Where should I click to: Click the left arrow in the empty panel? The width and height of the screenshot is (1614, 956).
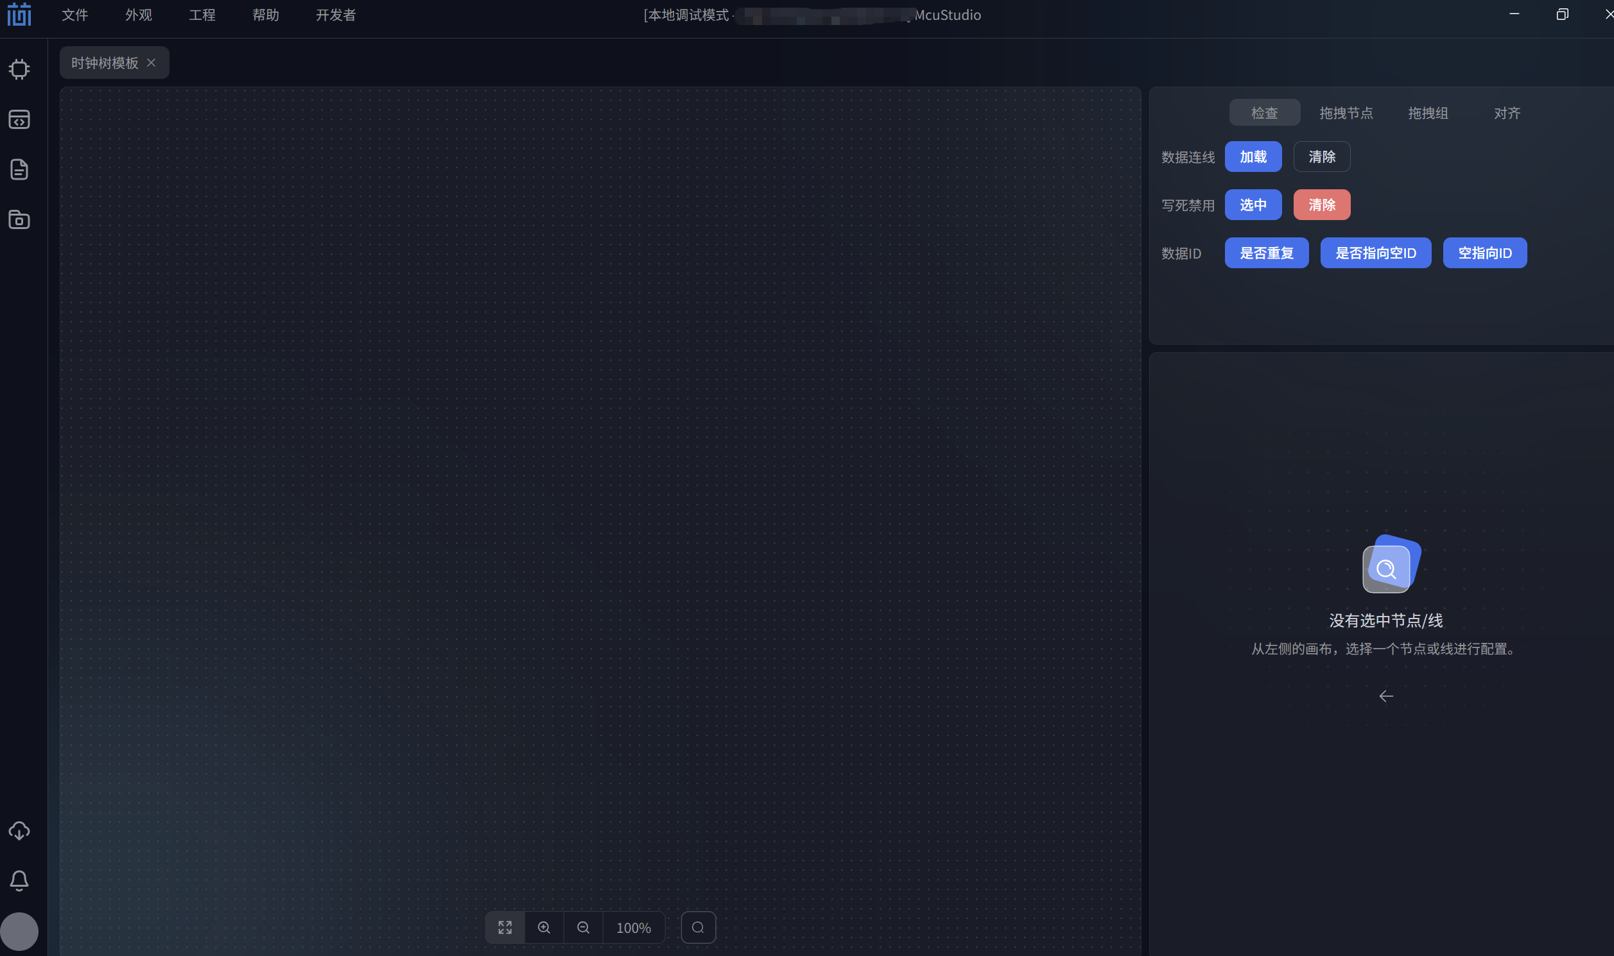(x=1386, y=696)
